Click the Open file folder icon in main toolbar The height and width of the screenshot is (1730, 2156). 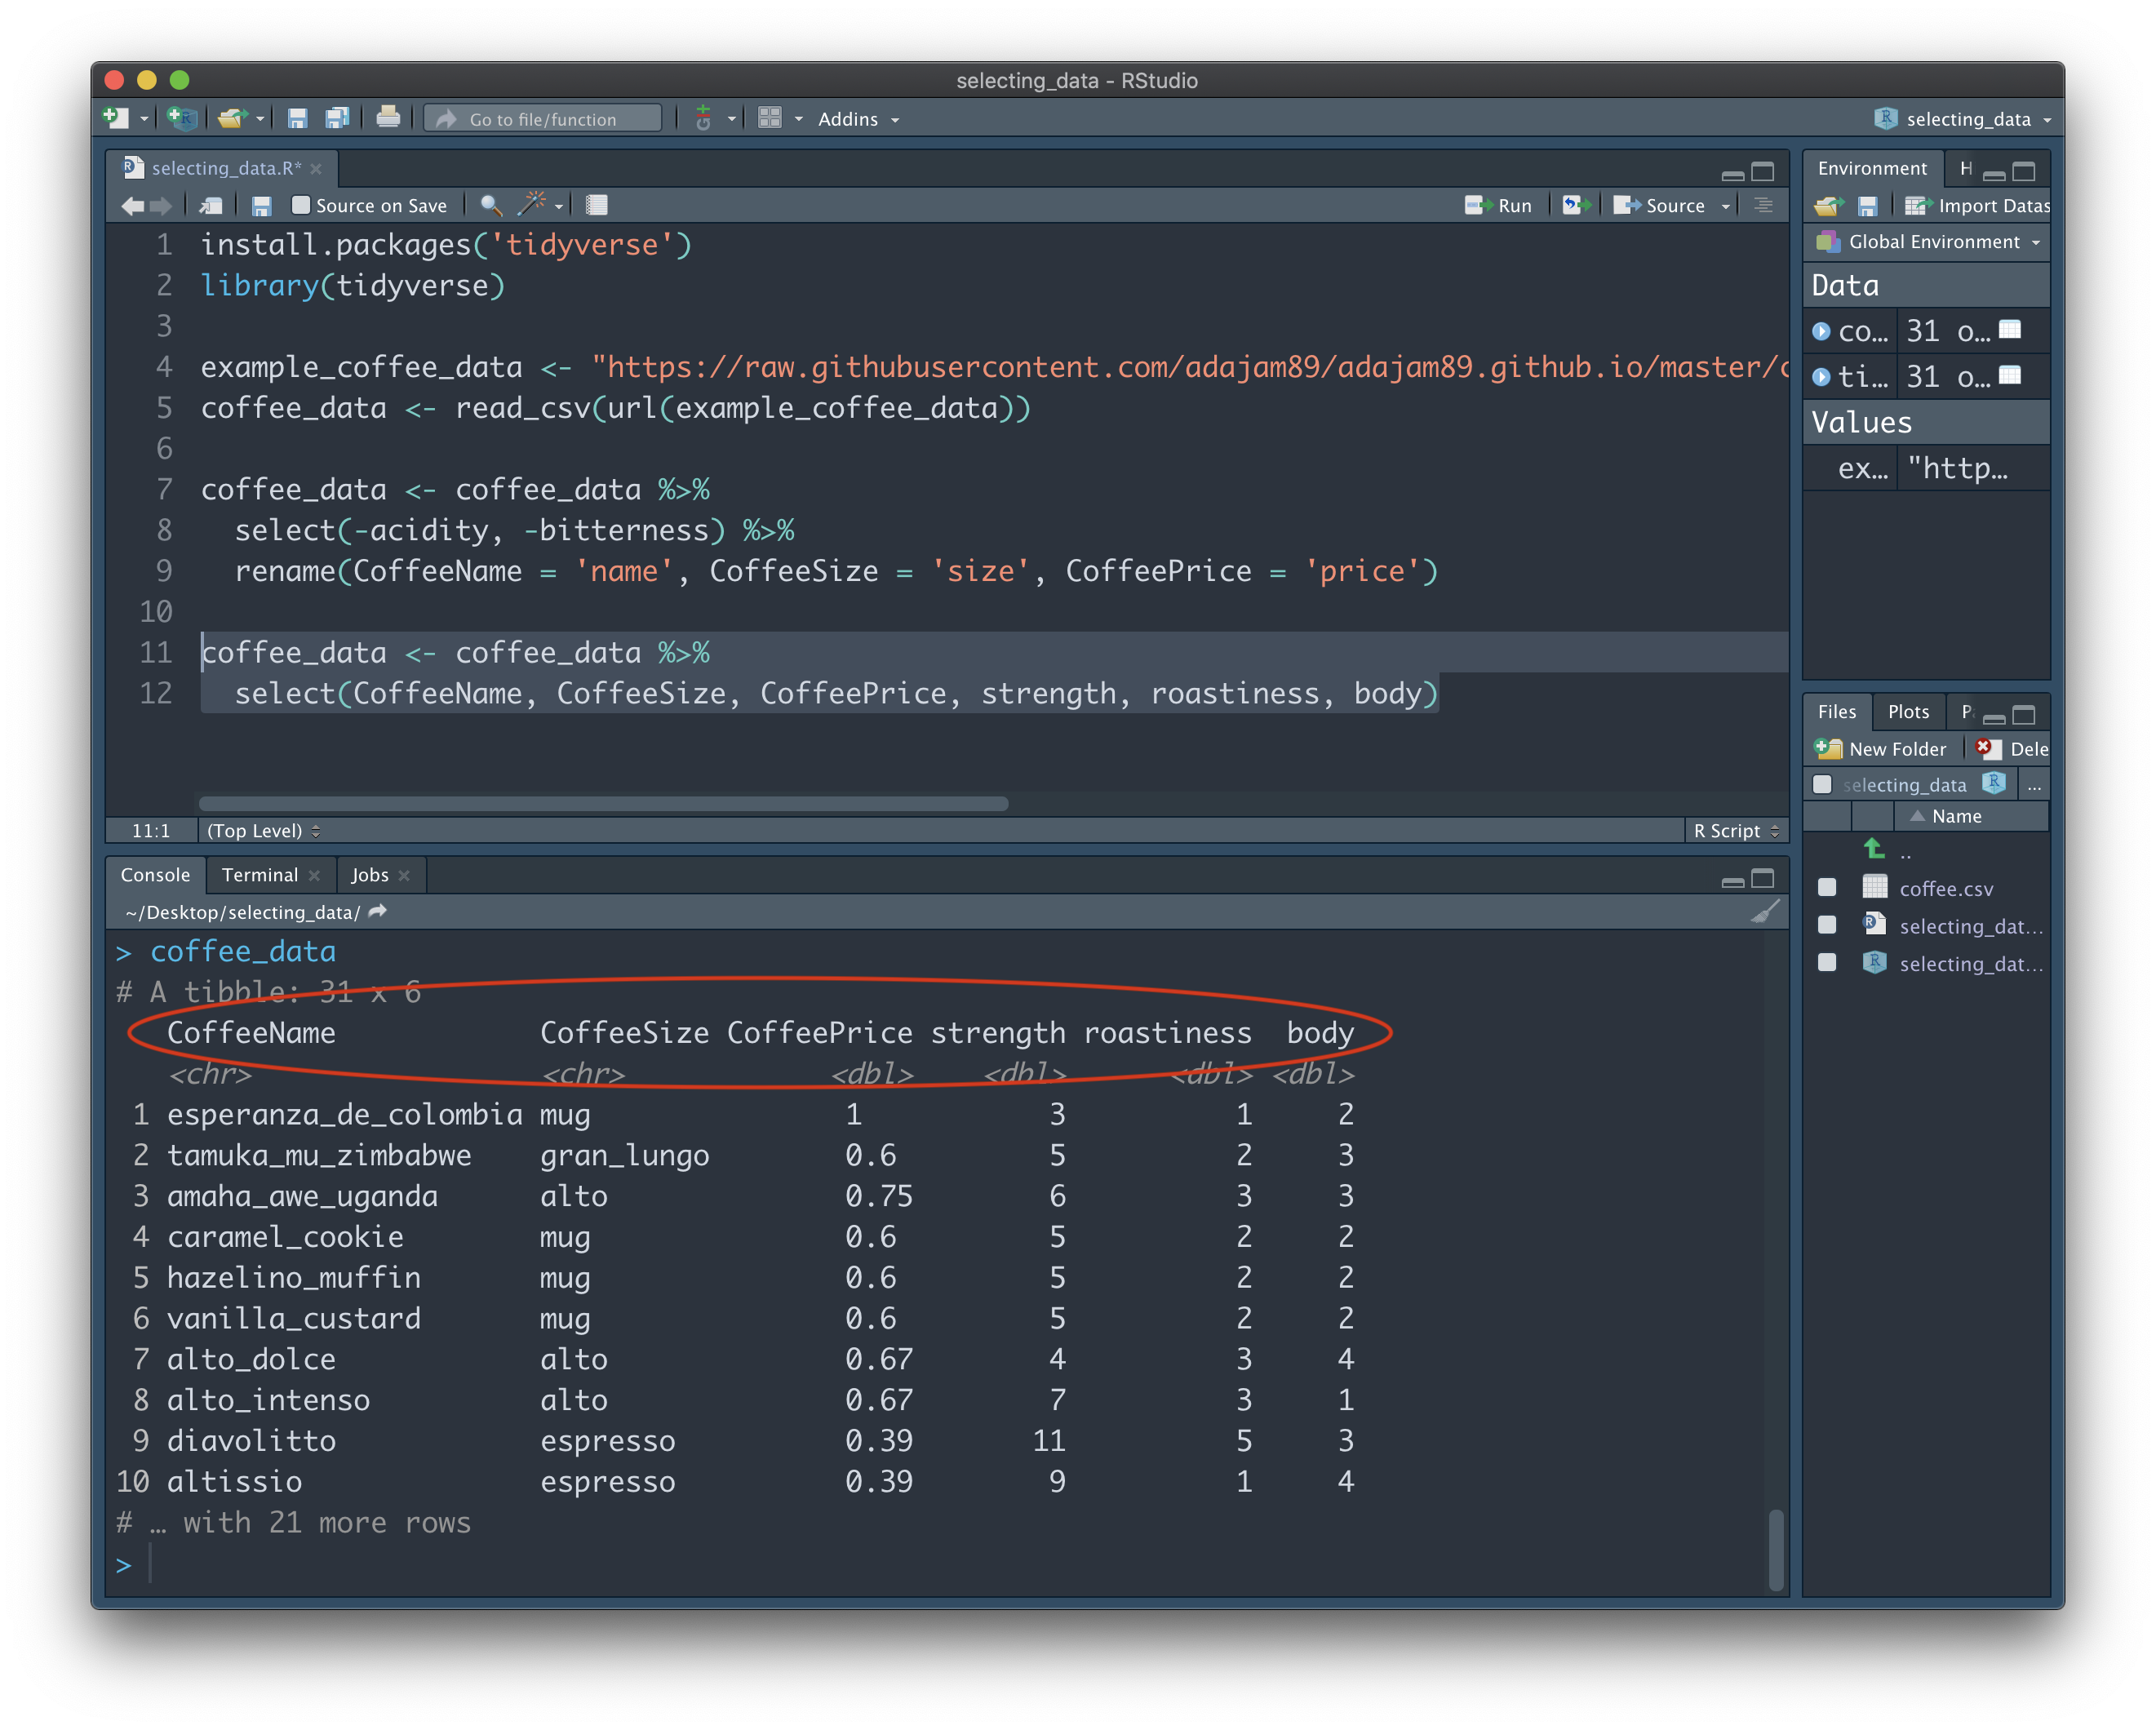point(231,118)
